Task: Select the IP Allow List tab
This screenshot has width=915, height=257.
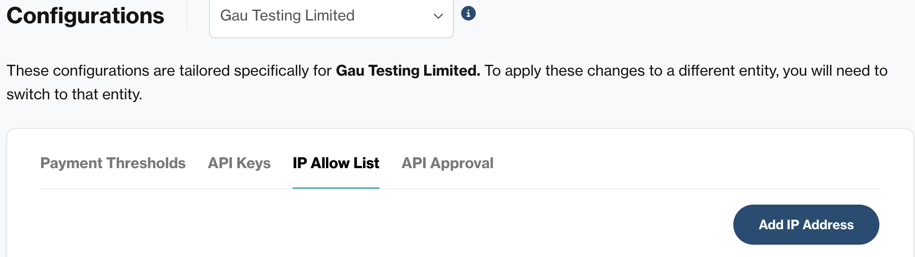Action: tap(336, 163)
